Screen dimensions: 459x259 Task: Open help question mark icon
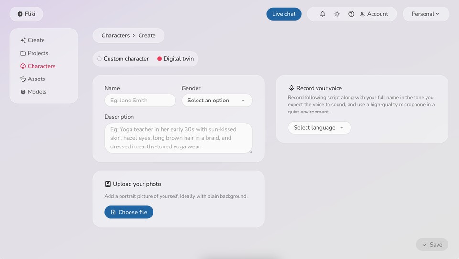[351, 14]
